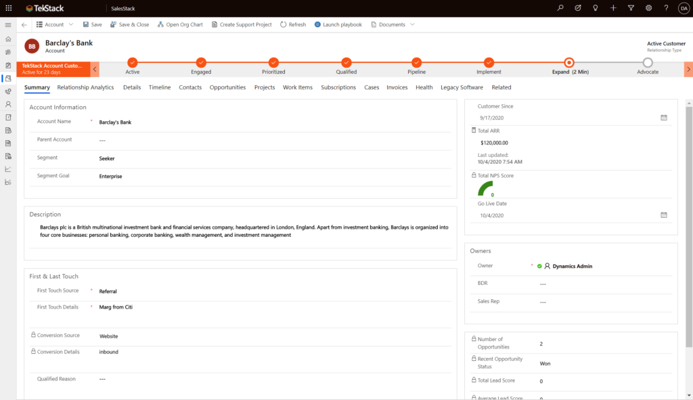This screenshot has width=693, height=400.
Task: Select the Engaged stage
Action: [x=201, y=62]
